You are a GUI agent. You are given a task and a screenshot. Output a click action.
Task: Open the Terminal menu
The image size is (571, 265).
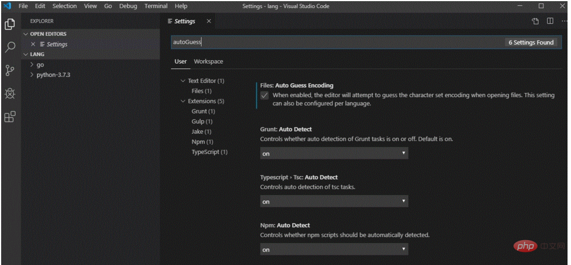point(155,6)
